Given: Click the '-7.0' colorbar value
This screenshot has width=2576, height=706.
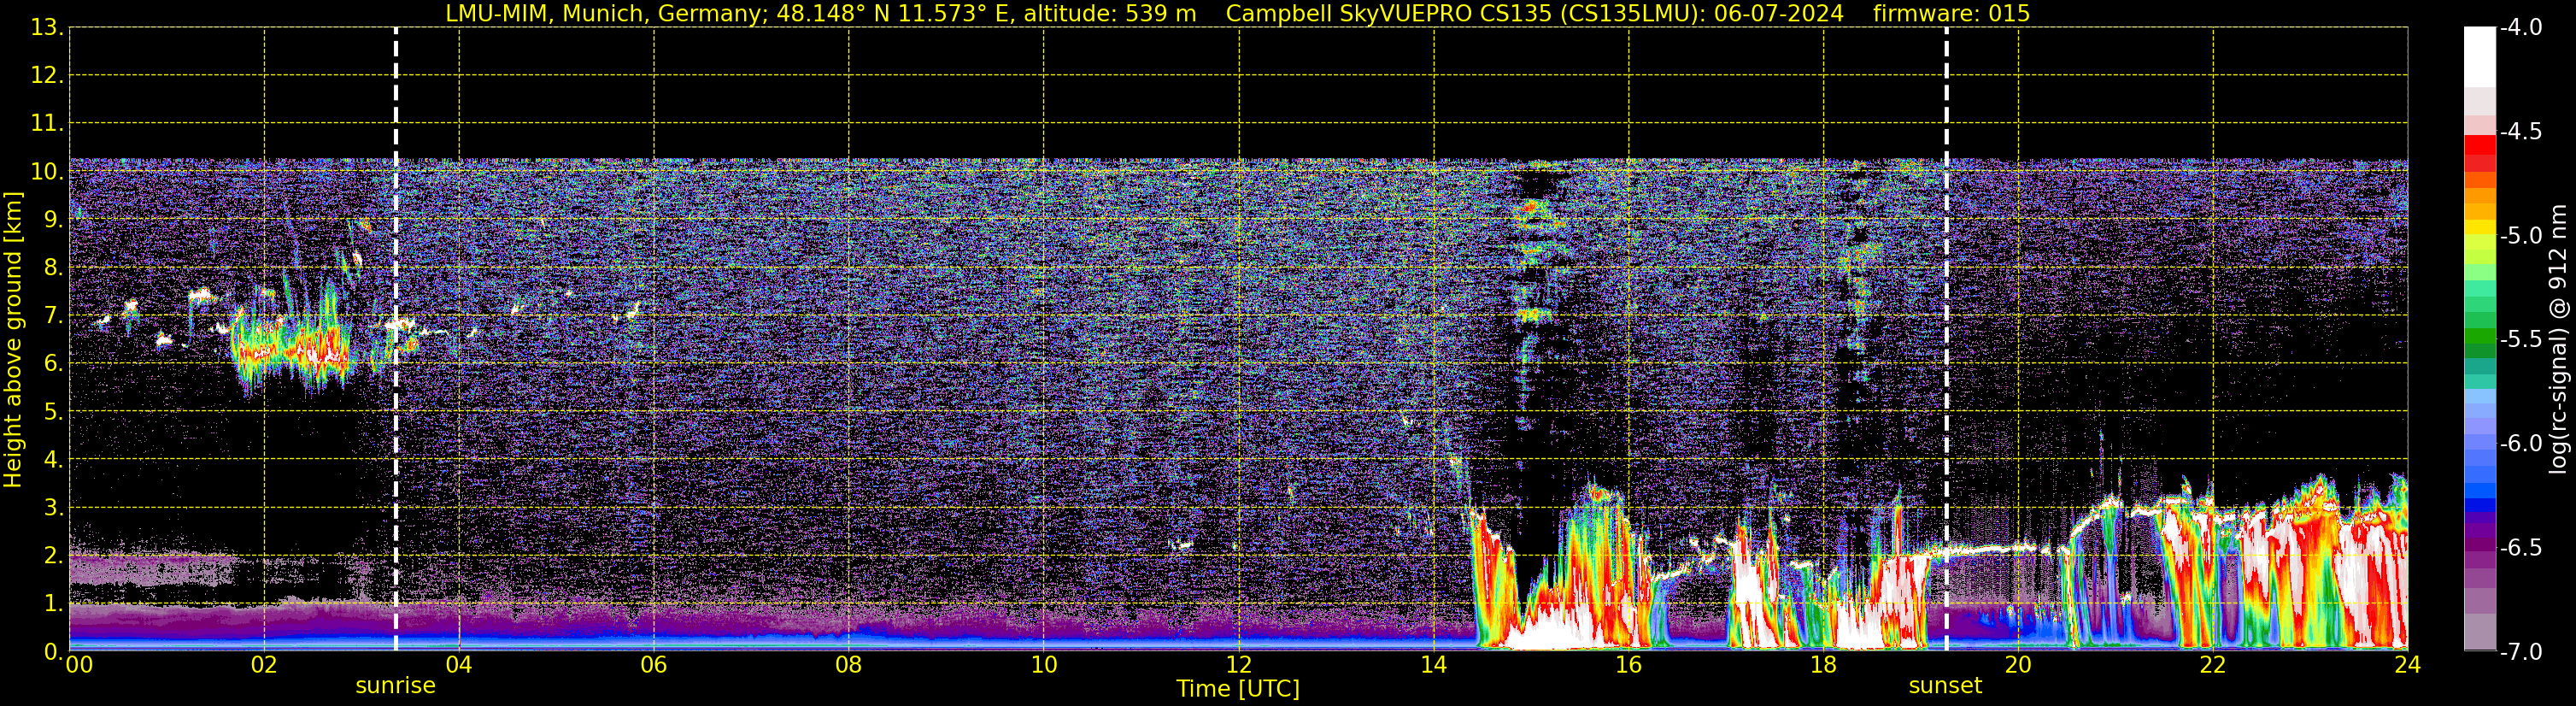Looking at the screenshot, I should pyautogui.click(x=2521, y=652).
